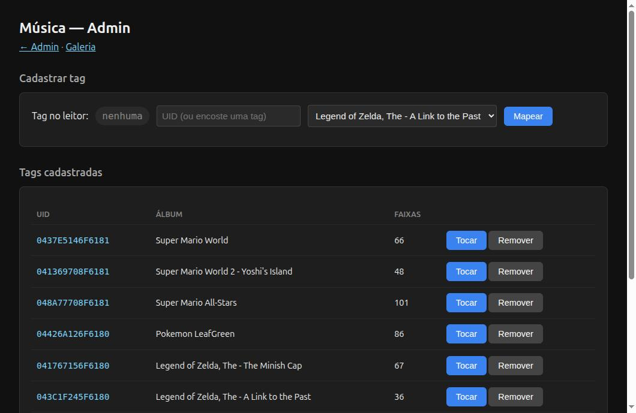Click the UID input field
The height and width of the screenshot is (413, 636).
point(229,116)
